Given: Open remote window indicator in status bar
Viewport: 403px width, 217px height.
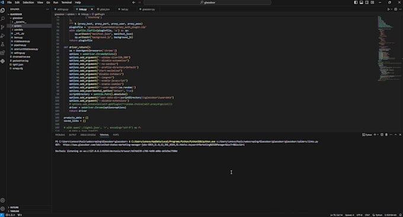Looking at the screenshot, I should coord(2,215).
